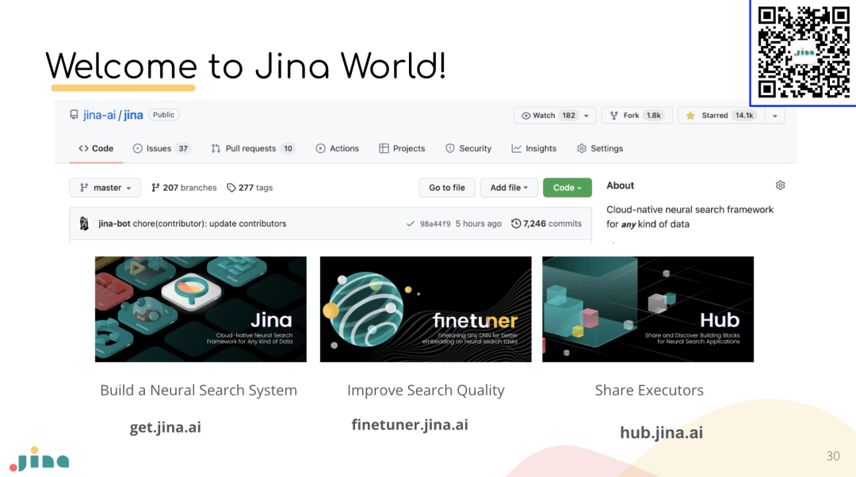The width and height of the screenshot is (856, 477).
Task: View the 207 branches link
Action: tap(184, 188)
